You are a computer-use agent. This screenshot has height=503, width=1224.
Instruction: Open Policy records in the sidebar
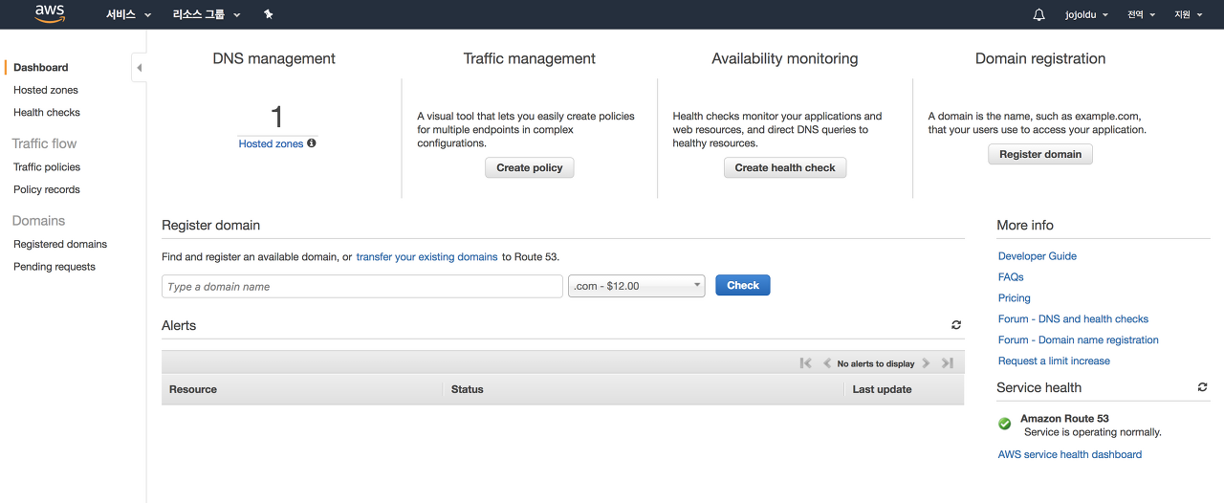[x=47, y=189]
